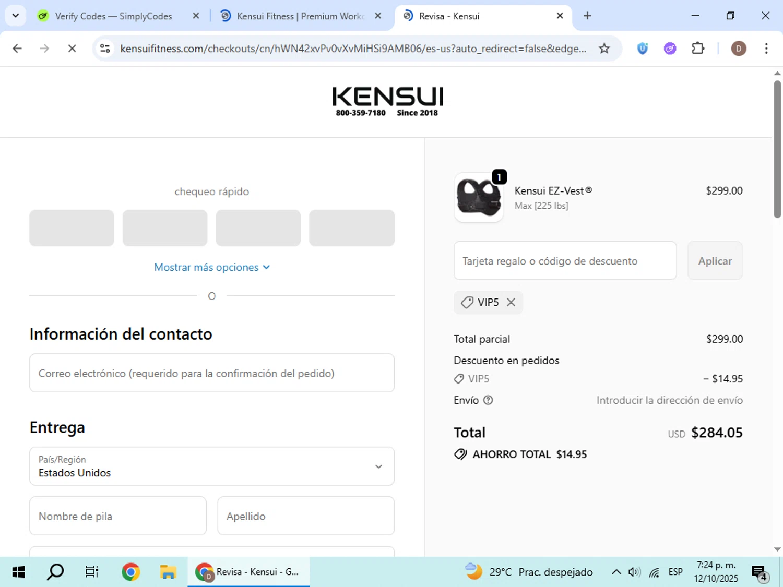The height and width of the screenshot is (587, 783).
Task: Open the Chrome icon on taskbar
Action: coord(130,572)
